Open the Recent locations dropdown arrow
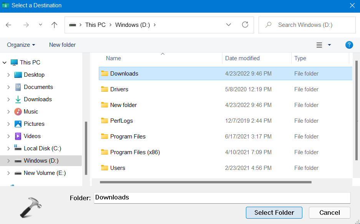The height and width of the screenshot is (224, 360). pos(40,25)
